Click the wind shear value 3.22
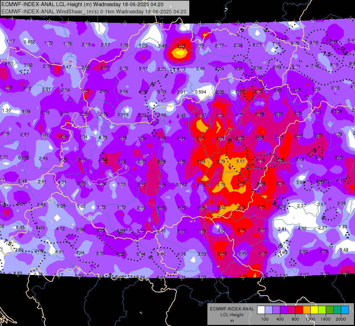 [x=222, y=230]
